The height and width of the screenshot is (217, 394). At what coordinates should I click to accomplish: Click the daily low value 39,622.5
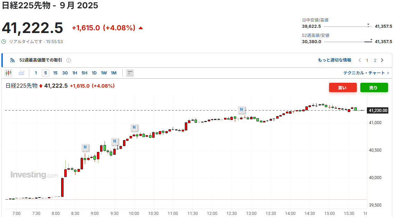click(x=311, y=26)
